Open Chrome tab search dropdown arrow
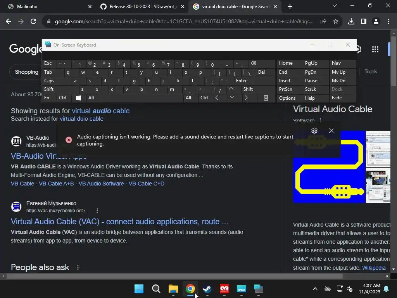397x298 pixels. (335, 5)
